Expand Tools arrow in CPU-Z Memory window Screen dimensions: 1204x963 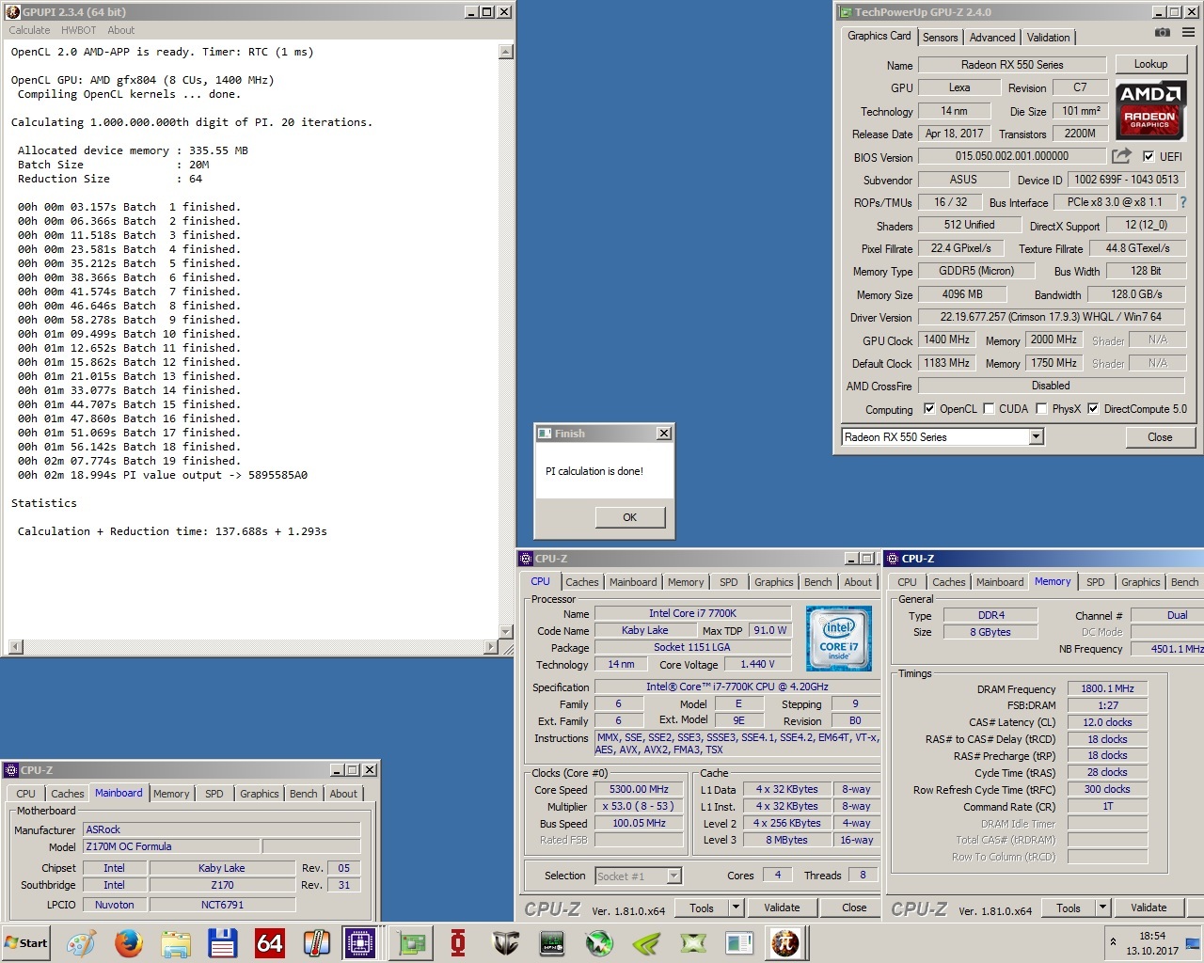[x=1102, y=908]
